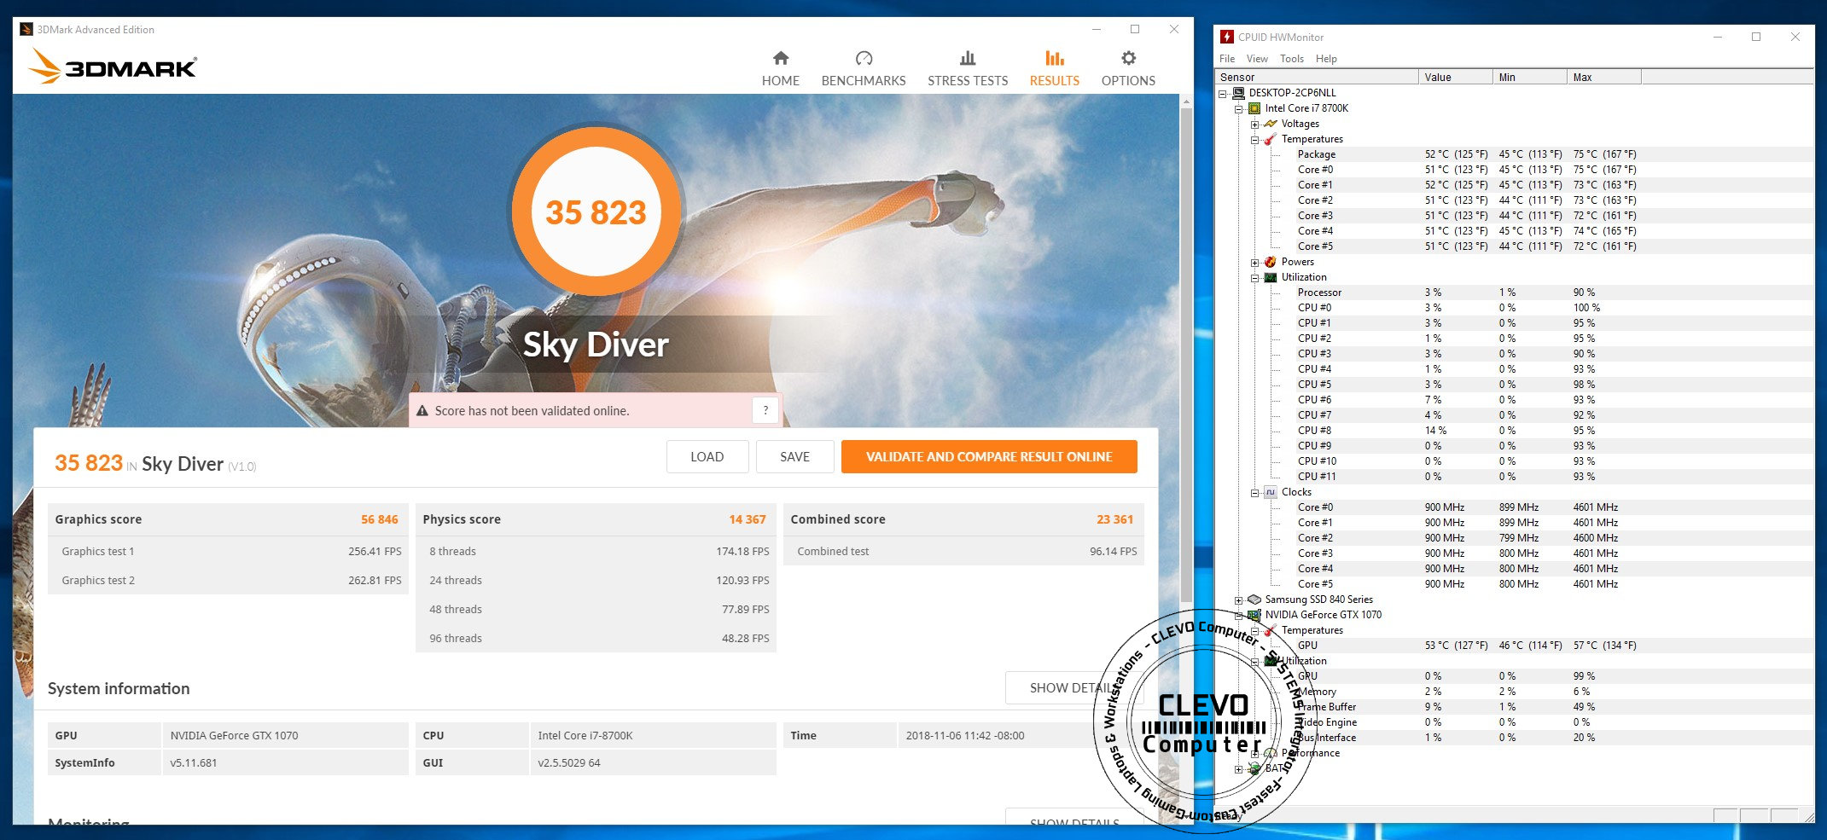1827x840 pixels.
Task: Open HWMonitor File menu
Action: pyautogui.click(x=1227, y=59)
